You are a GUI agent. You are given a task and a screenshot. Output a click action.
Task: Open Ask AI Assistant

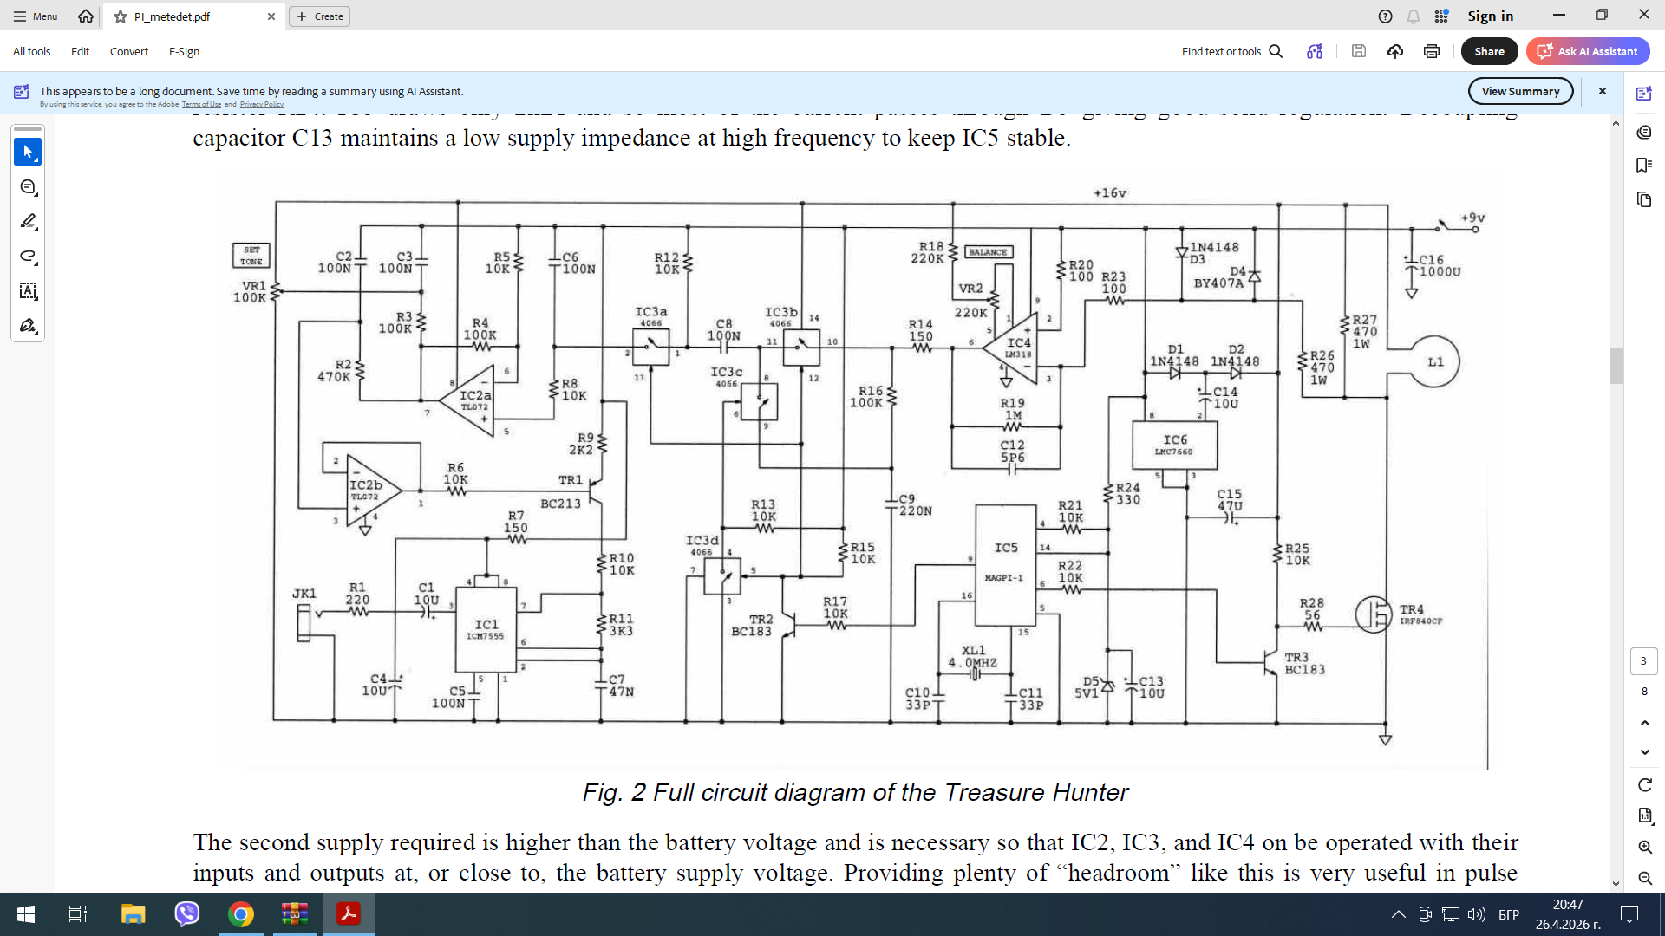pos(1588,52)
